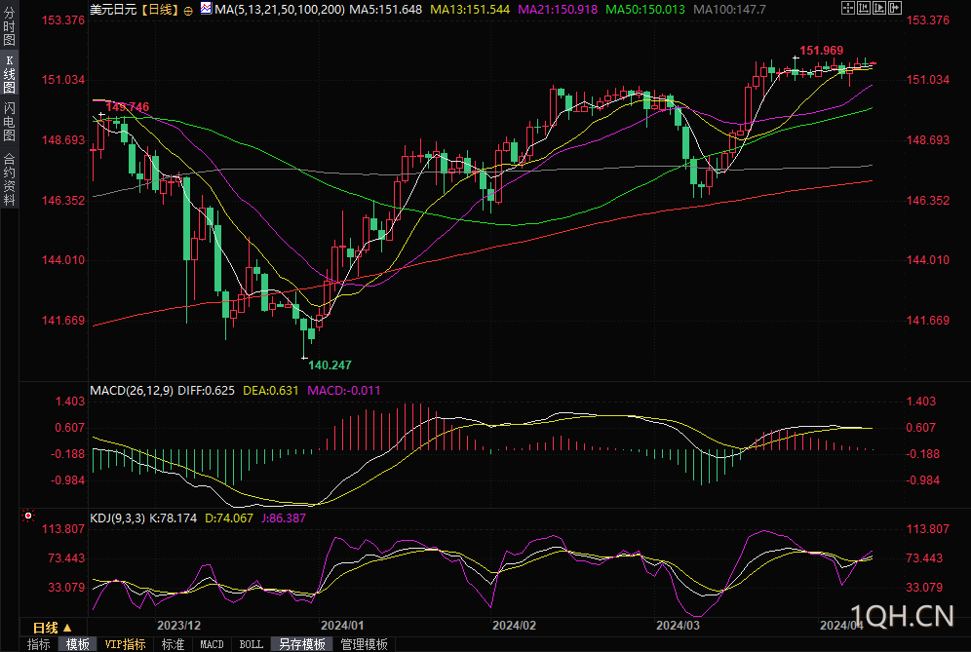Expand the 日线 period selector
The width and height of the screenshot is (971, 652).
coord(53,628)
